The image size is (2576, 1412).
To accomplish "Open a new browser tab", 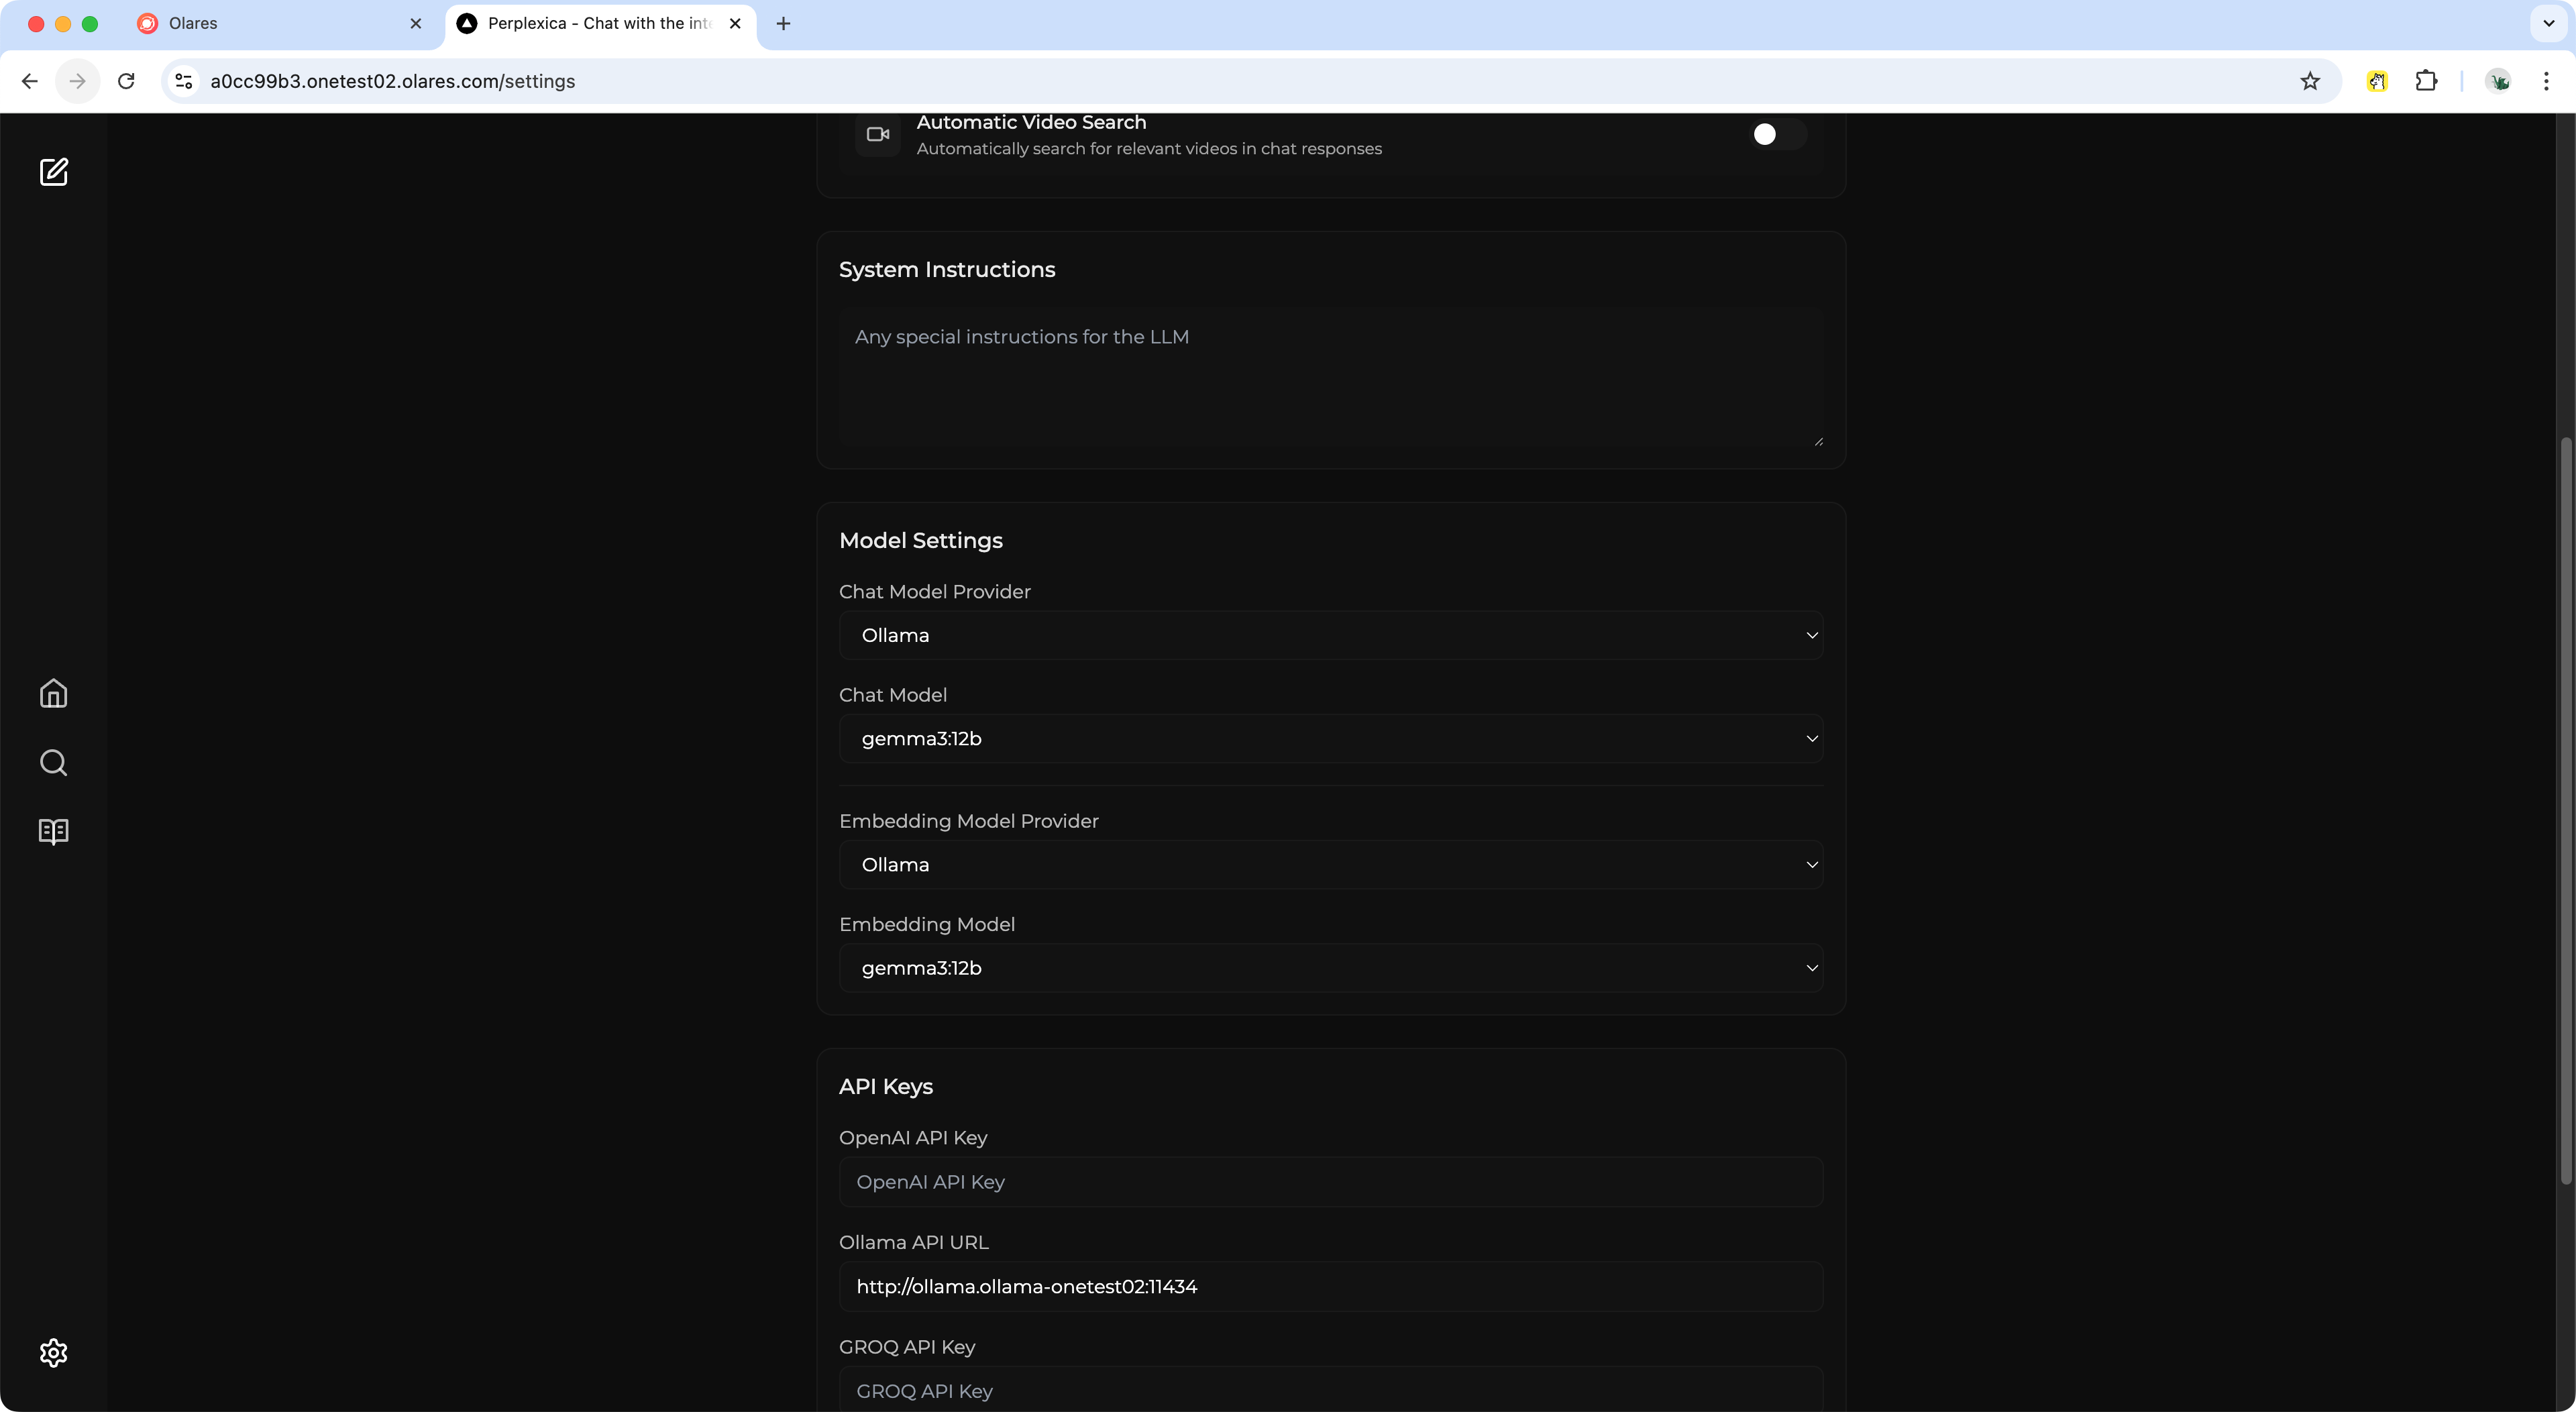I will coord(783,23).
